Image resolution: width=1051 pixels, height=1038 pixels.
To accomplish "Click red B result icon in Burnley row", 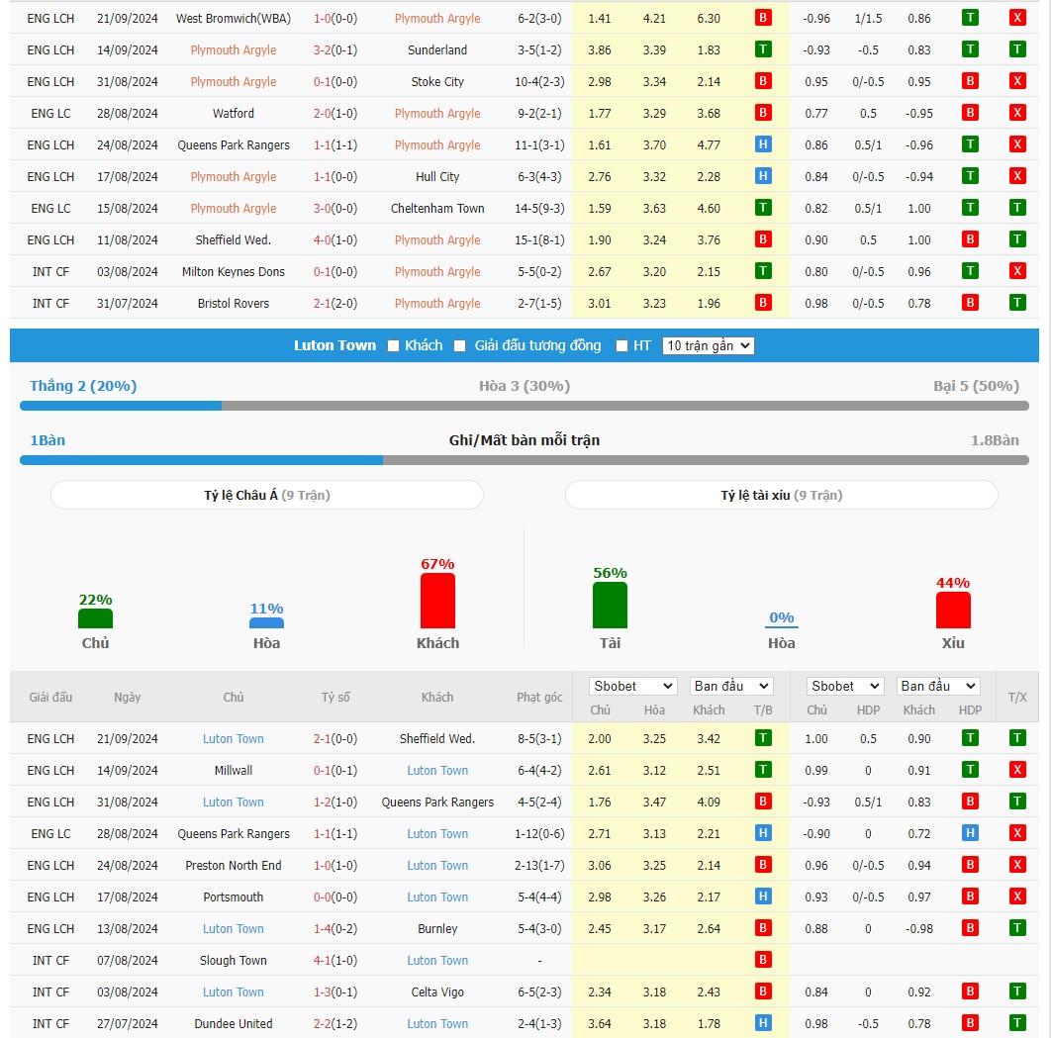I will pyautogui.click(x=763, y=928).
